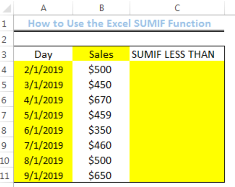Select the $459 sales cell
Viewport: 235px width, 187px height.
click(x=101, y=114)
